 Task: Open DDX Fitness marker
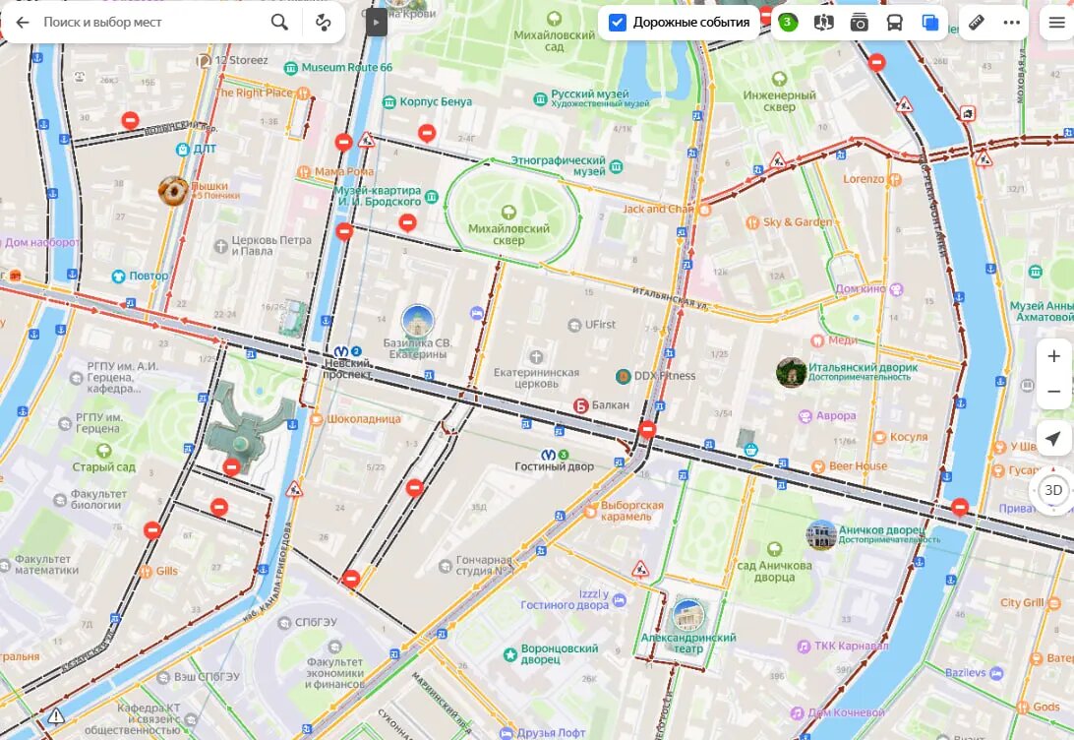click(624, 376)
